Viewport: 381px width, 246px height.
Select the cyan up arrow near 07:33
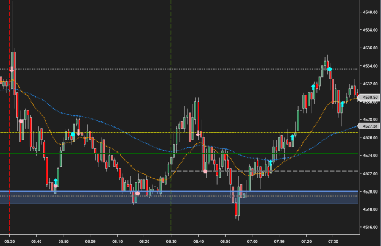pyautogui.click(x=343, y=104)
